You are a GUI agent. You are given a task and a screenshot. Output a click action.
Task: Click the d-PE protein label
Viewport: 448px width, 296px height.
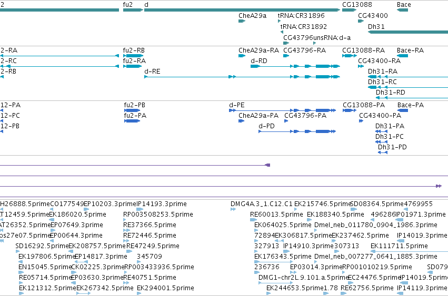(237, 105)
